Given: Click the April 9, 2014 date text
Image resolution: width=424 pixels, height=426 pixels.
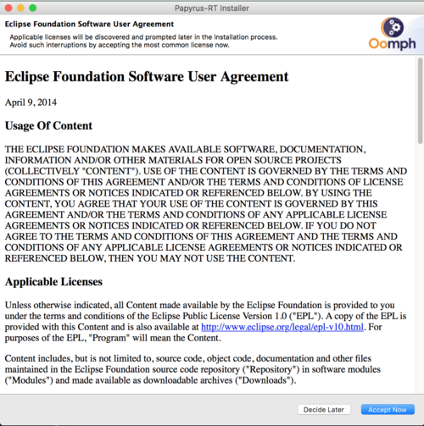Looking at the screenshot, I should coord(31,102).
